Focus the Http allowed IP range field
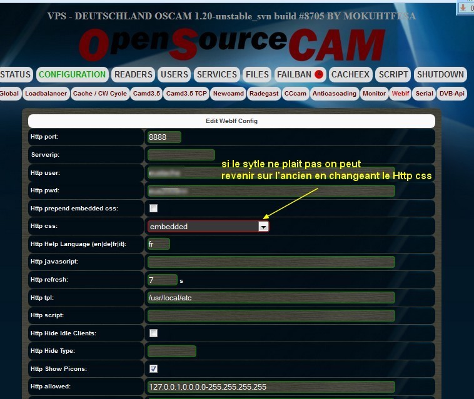The height and width of the screenshot is (399, 474). (270, 387)
